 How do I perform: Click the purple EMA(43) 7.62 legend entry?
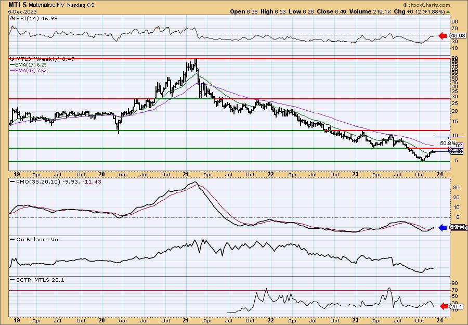[x=29, y=71]
